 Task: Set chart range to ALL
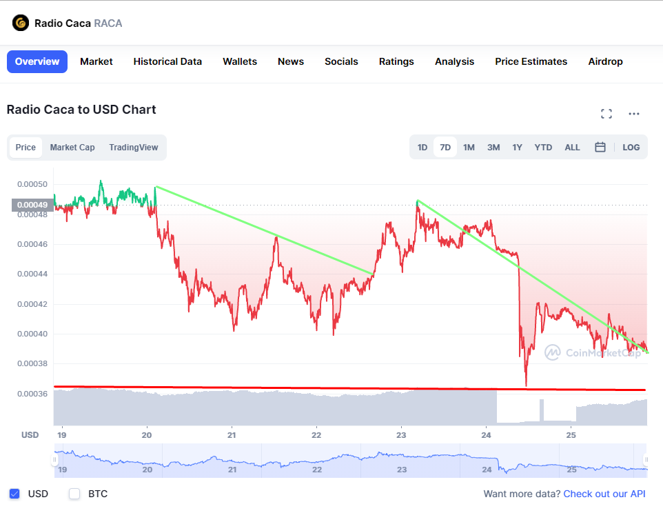[572, 147]
